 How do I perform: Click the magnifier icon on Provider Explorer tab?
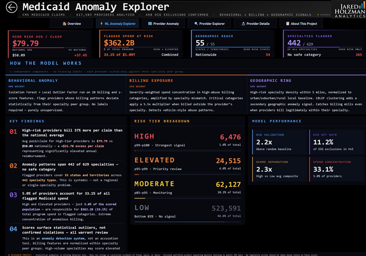click(196, 24)
